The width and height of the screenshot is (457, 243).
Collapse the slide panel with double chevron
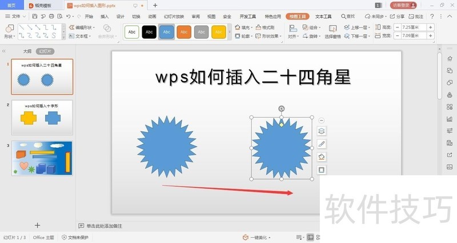click(4, 51)
